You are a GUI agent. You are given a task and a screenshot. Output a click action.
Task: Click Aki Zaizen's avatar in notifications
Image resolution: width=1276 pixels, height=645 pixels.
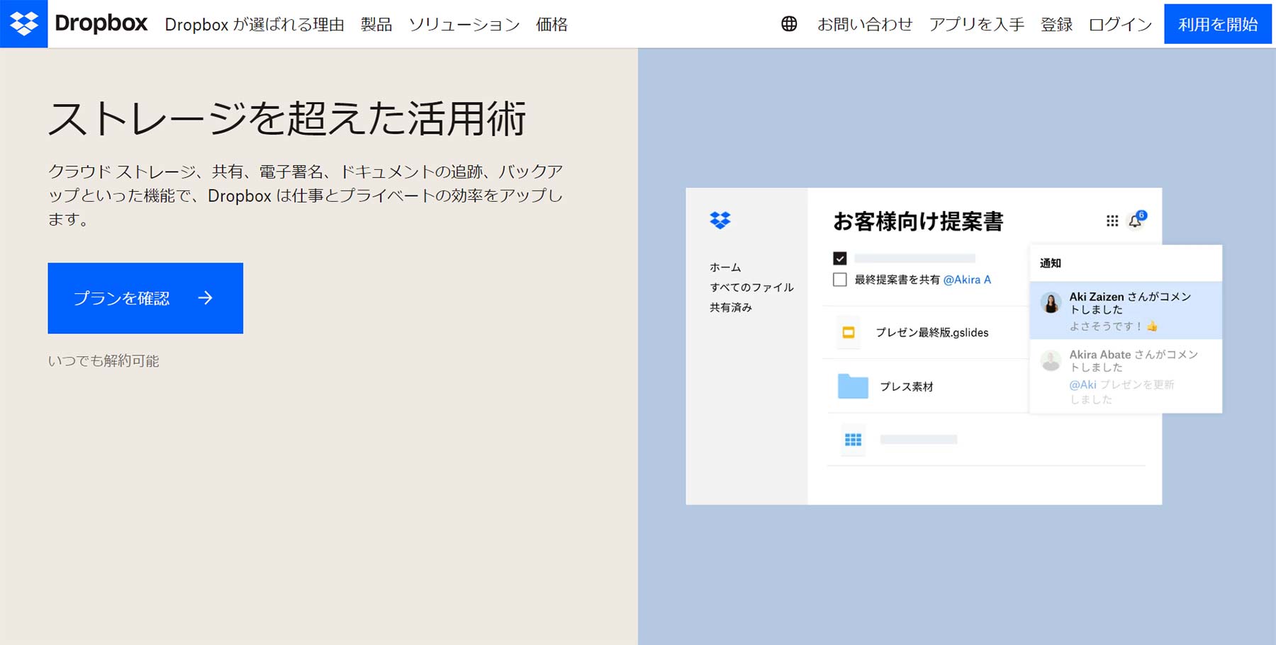click(1051, 303)
